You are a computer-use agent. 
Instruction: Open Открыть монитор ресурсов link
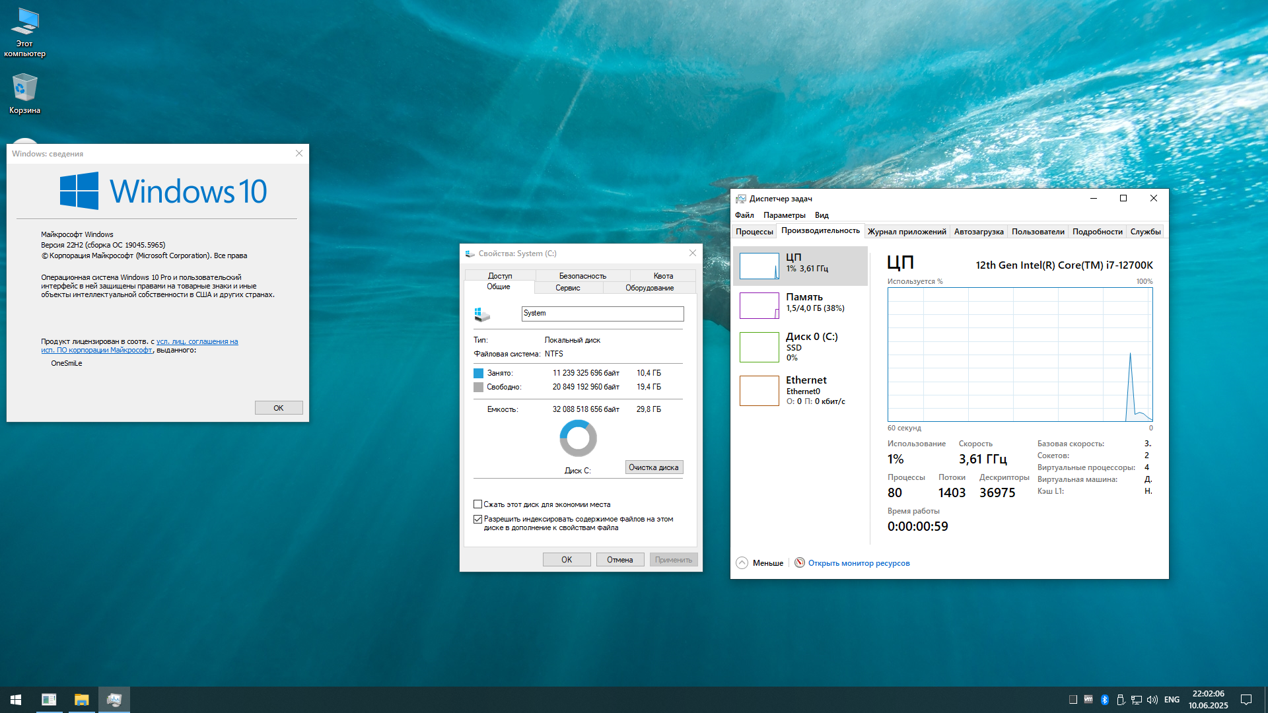click(x=859, y=562)
